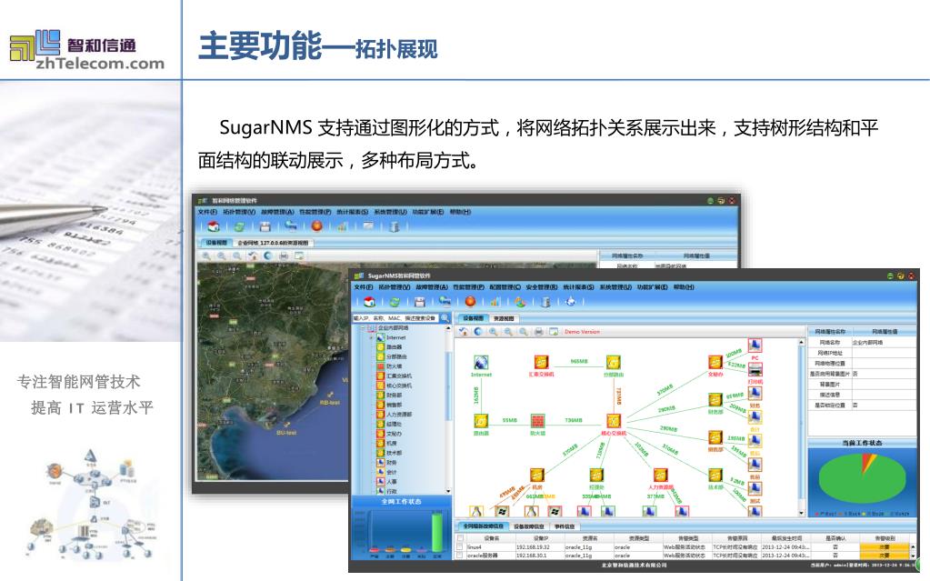
Task: Click the blue back arrow icon in topology toolbar
Action: [x=478, y=332]
